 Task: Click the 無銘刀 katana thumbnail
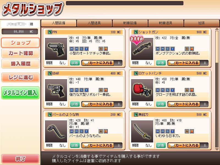[x=142, y=131]
